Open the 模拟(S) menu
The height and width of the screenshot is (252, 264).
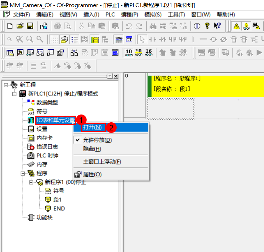(153, 14)
